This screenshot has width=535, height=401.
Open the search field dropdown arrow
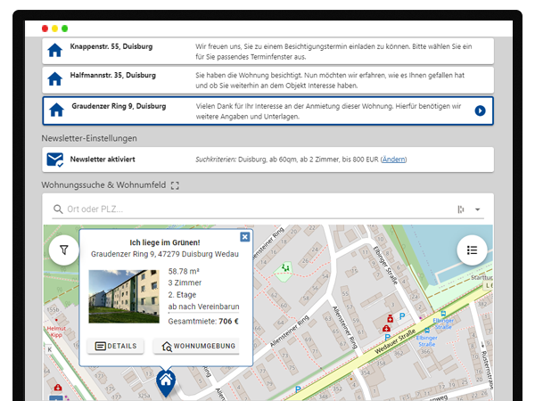(x=478, y=209)
